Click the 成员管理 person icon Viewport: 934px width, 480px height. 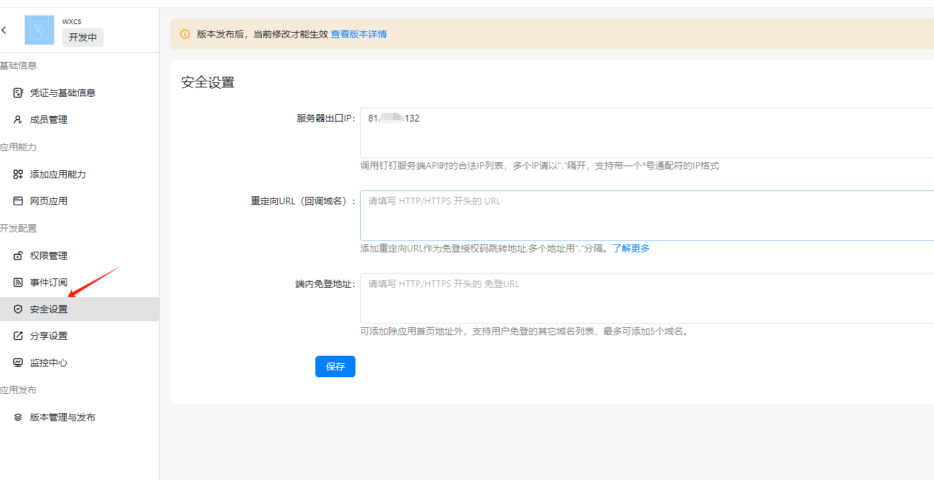18,119
